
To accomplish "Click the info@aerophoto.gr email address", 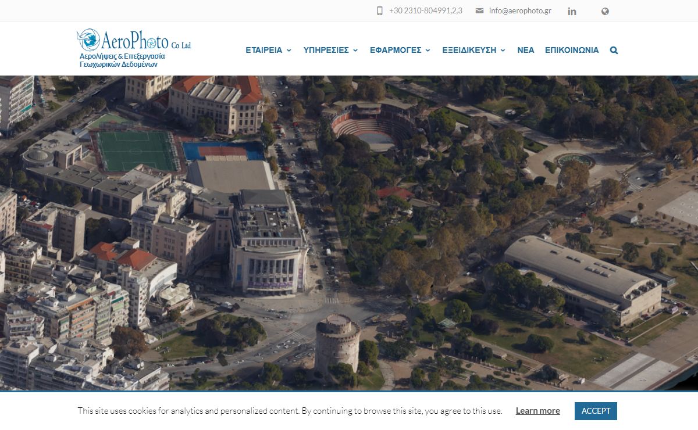I will (x=519, y=11).
